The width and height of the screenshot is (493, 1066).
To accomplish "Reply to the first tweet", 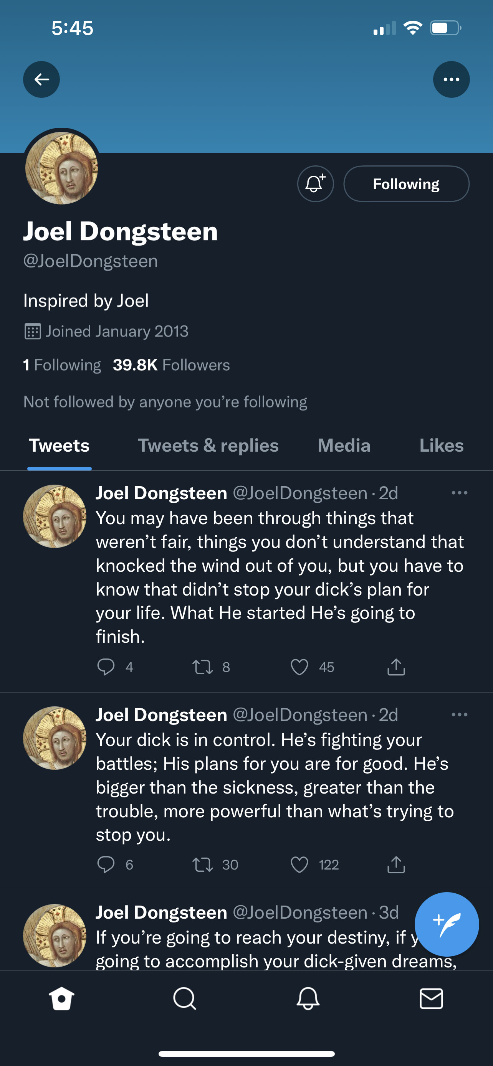I will (106, 667).
